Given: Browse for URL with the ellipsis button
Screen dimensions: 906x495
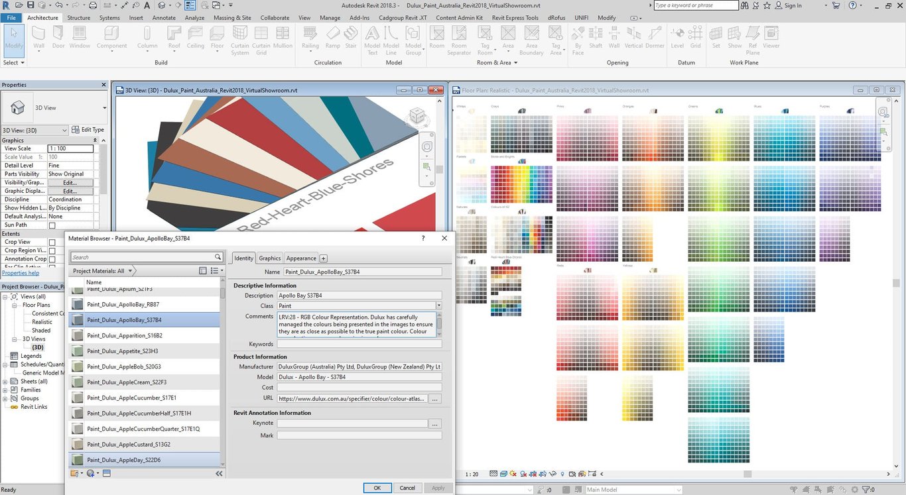Looking at the screenshot, I should coord(435,399).
